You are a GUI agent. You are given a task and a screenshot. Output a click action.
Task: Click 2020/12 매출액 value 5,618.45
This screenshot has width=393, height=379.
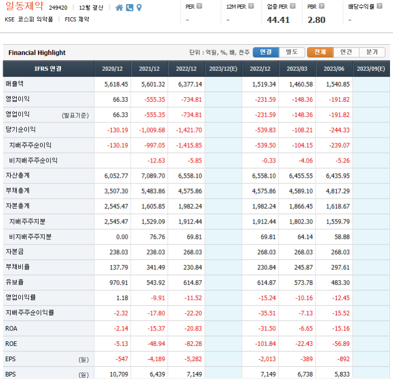(x=116, y=85)
